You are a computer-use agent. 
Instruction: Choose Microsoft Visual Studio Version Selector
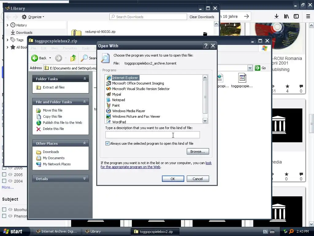[x=138, y=89]
